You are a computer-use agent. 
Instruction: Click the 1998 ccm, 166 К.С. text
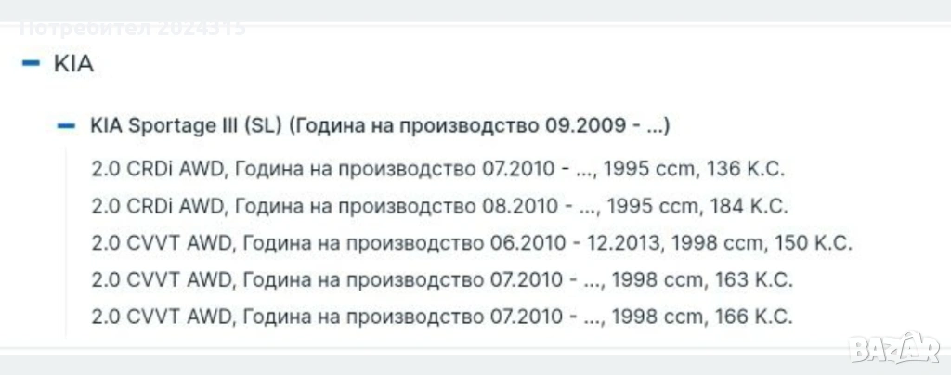point(702,317)
